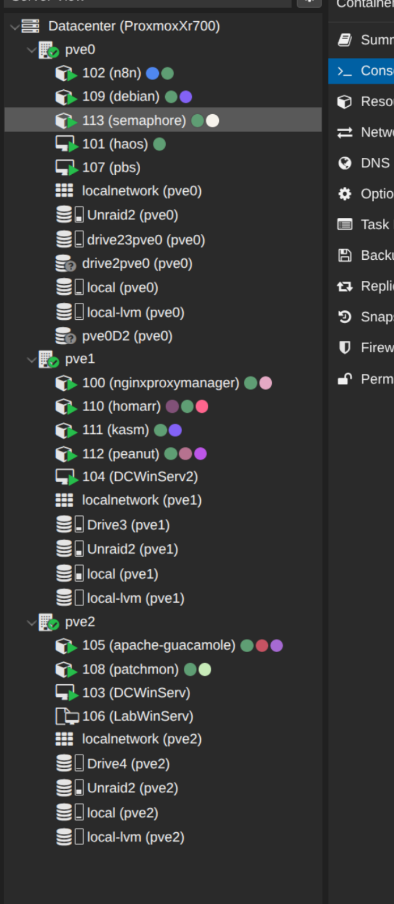Select local-lvm (pve2) storage

(x=163, y=837)
